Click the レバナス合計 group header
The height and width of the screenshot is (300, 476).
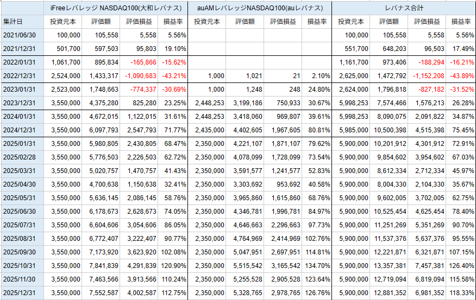click(403, 8)
